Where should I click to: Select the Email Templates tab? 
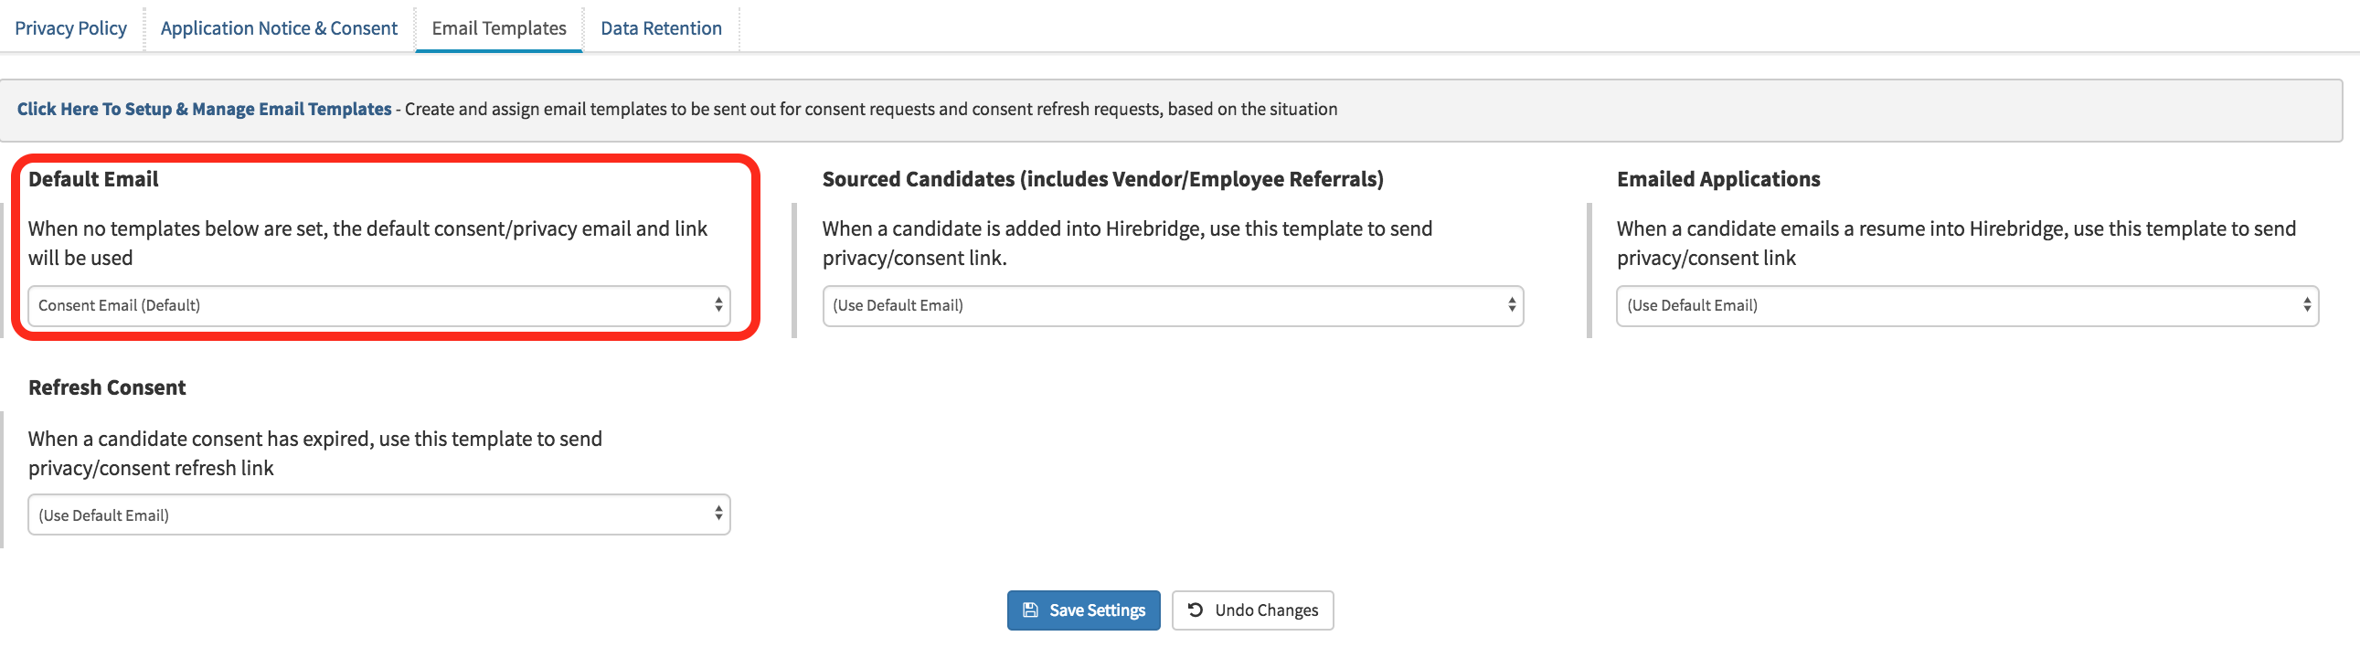click(x=498, y=27)
